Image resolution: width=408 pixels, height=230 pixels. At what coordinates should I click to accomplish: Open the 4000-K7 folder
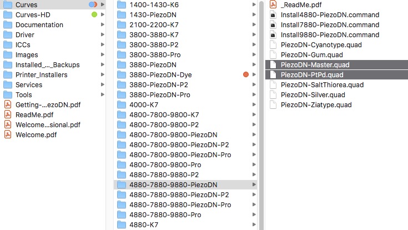(x=145, y=104)
